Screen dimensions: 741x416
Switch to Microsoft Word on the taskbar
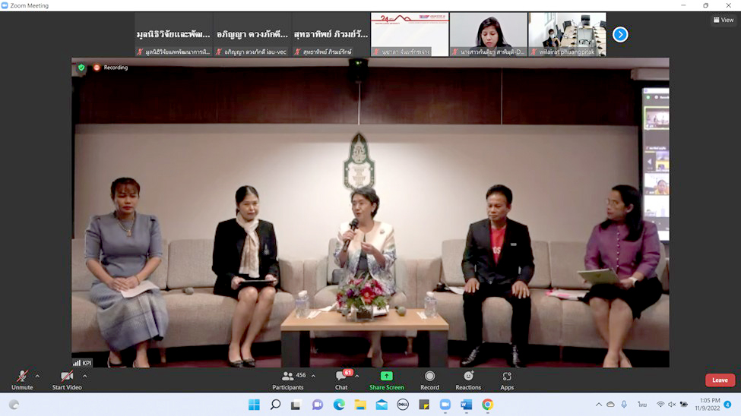click(467, 405)
